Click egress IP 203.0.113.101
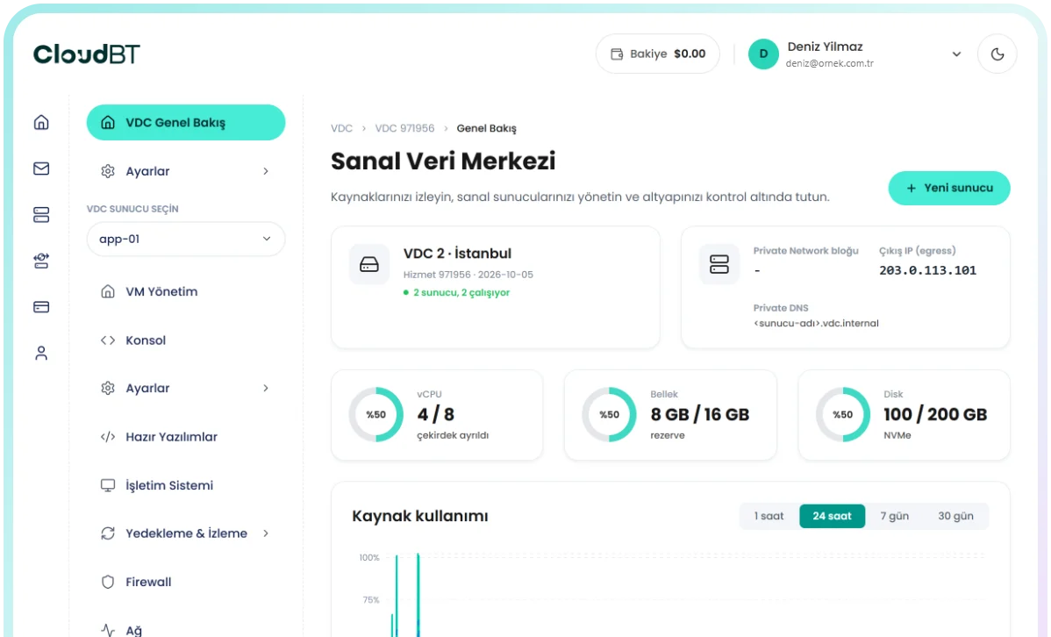The height and width of the screenshot is (637, 1051). click(x=927, y=270)
